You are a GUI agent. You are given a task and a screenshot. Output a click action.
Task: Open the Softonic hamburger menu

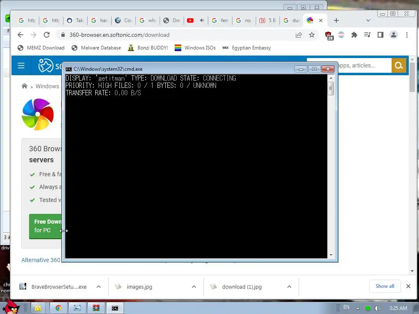click(x=21, y=65)
